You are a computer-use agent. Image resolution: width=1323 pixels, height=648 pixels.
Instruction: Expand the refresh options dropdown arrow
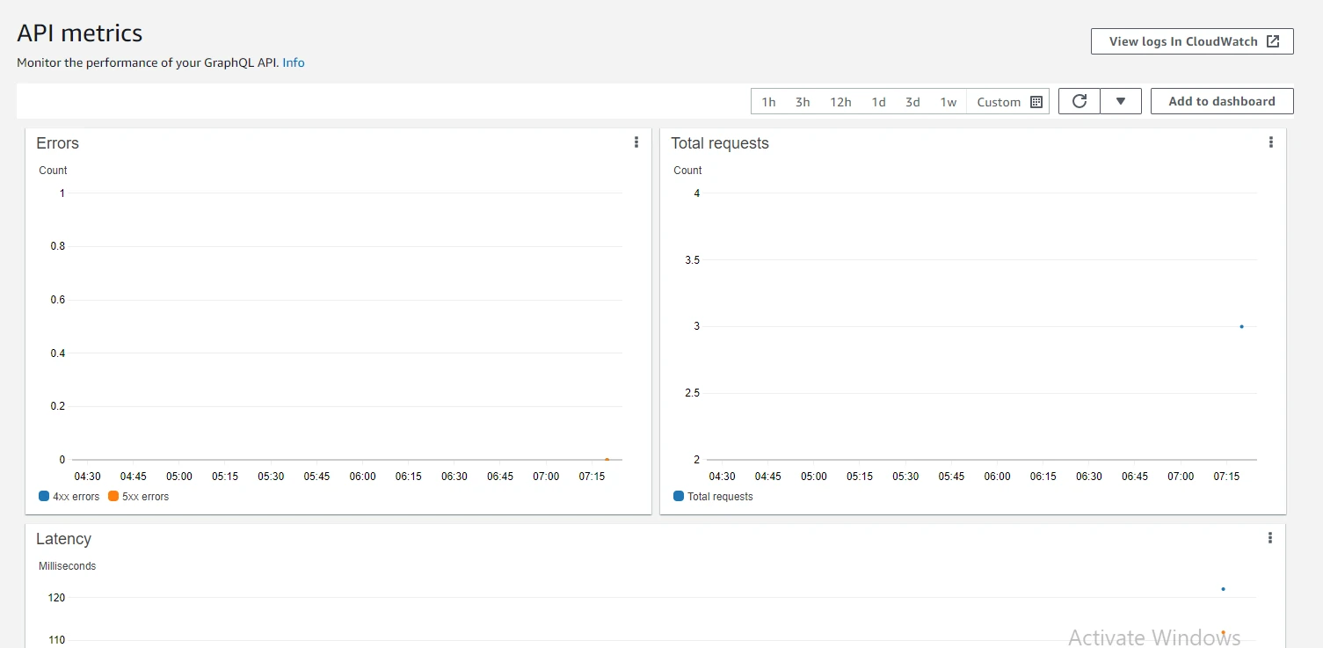[x=1121, y=101]
